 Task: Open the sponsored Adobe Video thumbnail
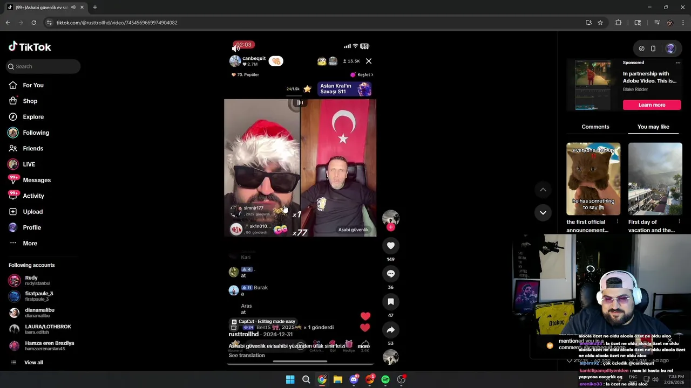(593, 85)
